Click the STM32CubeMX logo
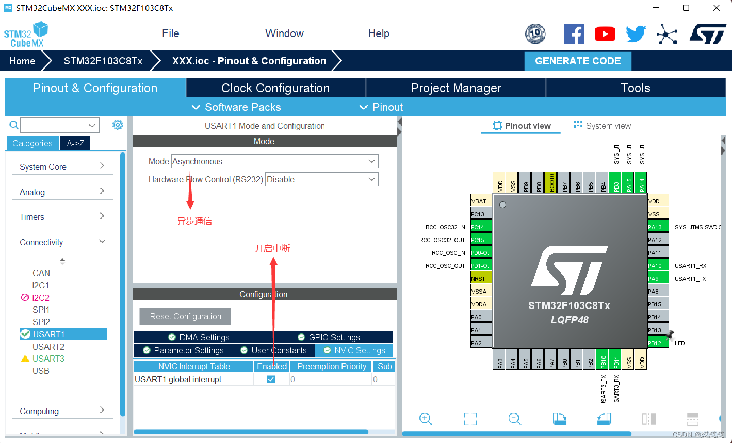The height and width of the screenshot is (443, 732). tap(26, 35)
